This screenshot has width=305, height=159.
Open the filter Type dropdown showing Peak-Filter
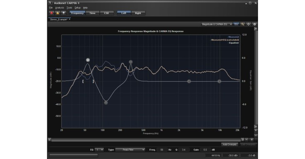tap(130, 150)
